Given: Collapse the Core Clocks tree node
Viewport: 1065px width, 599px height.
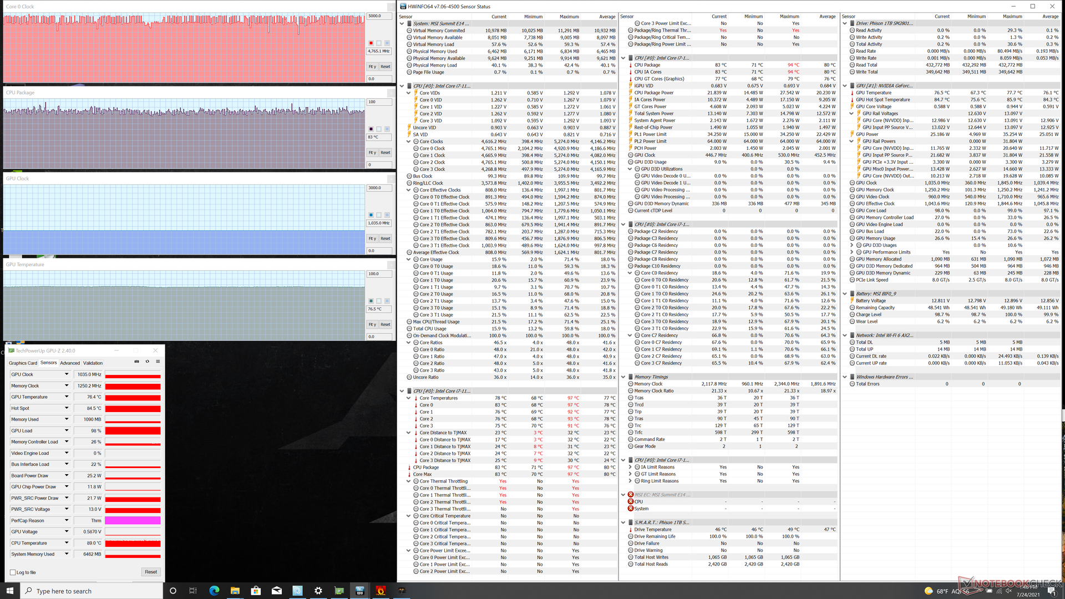Looking at the screenshot, I should (x=409, y=141).
